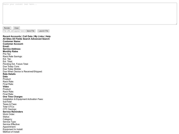
Task: Click the 'Taxes & Fees:' label
Action: [x=10, y=104]
